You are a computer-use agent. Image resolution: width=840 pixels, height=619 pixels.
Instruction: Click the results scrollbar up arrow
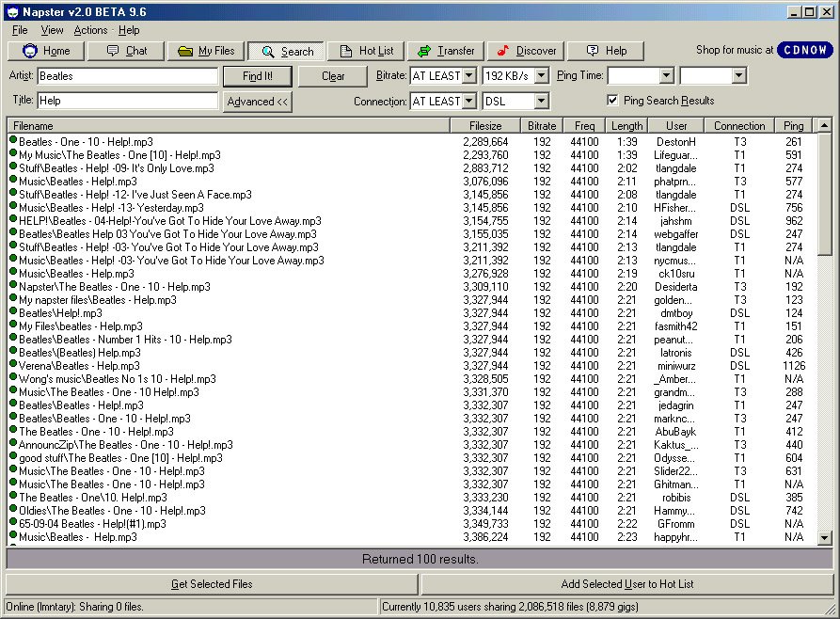point(825,125)
